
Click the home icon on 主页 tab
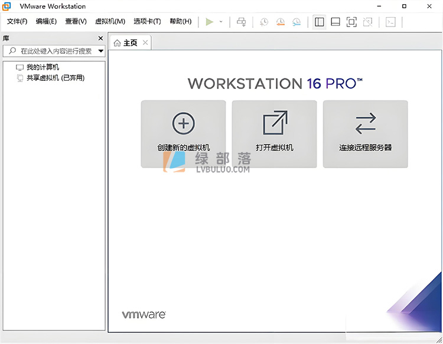pyautogui.click(x=117, y=43)
